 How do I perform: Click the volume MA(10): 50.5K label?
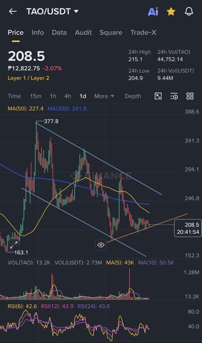click(156, 263)
